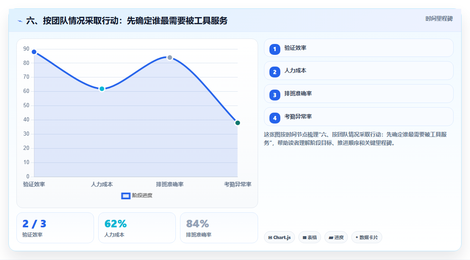This screenshot has height=260, width=470.
Task: Click the x-axis label 验证效率
Action: 34,184
